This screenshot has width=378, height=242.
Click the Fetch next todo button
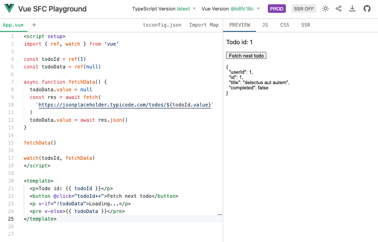tap(246, 56)
